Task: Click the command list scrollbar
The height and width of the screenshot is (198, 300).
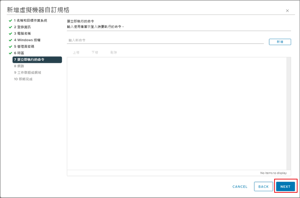Action: pos(289,113)
